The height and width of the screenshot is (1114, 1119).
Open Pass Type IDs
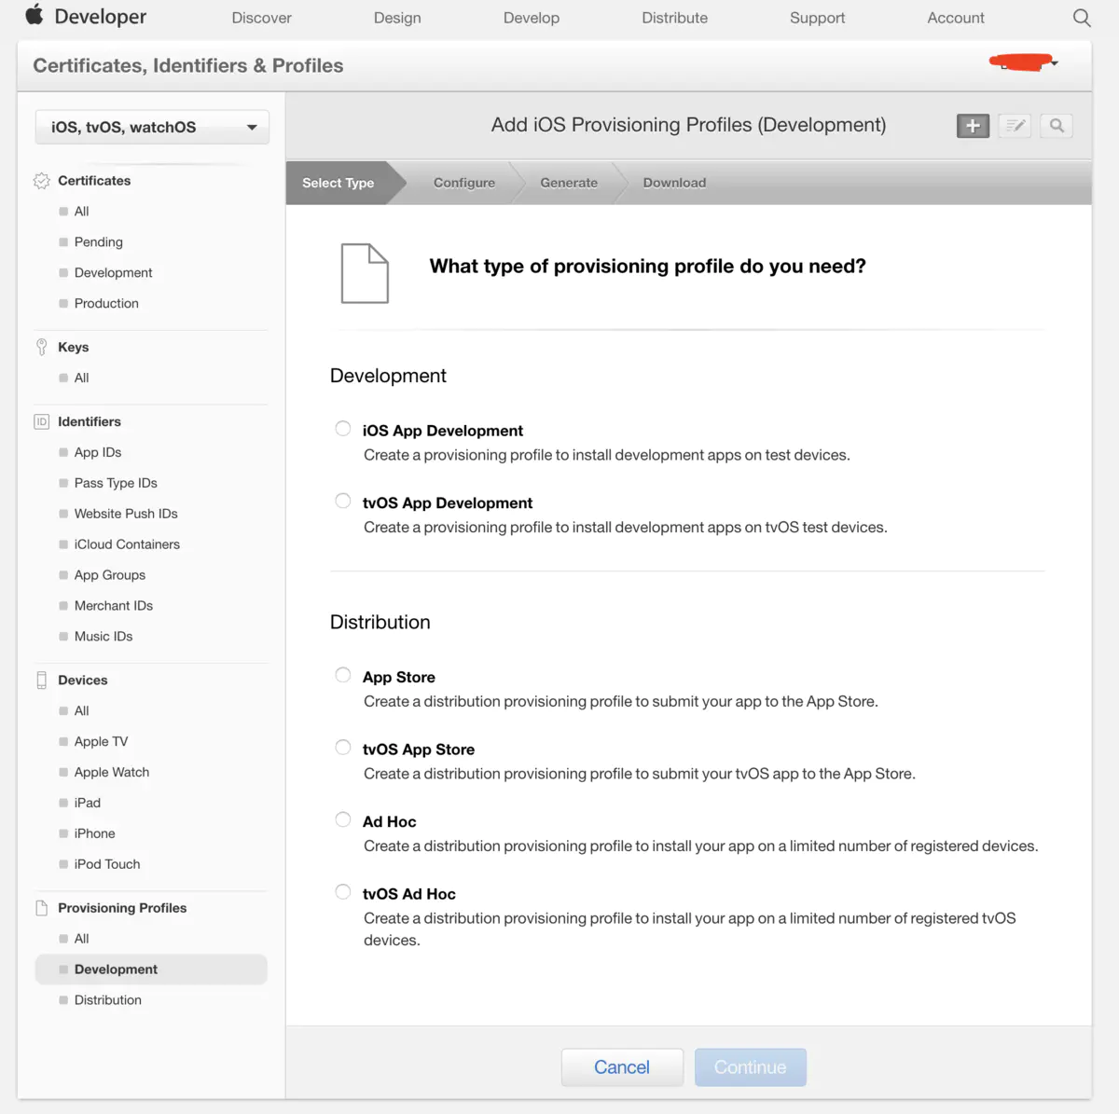[x=116, y=484]
